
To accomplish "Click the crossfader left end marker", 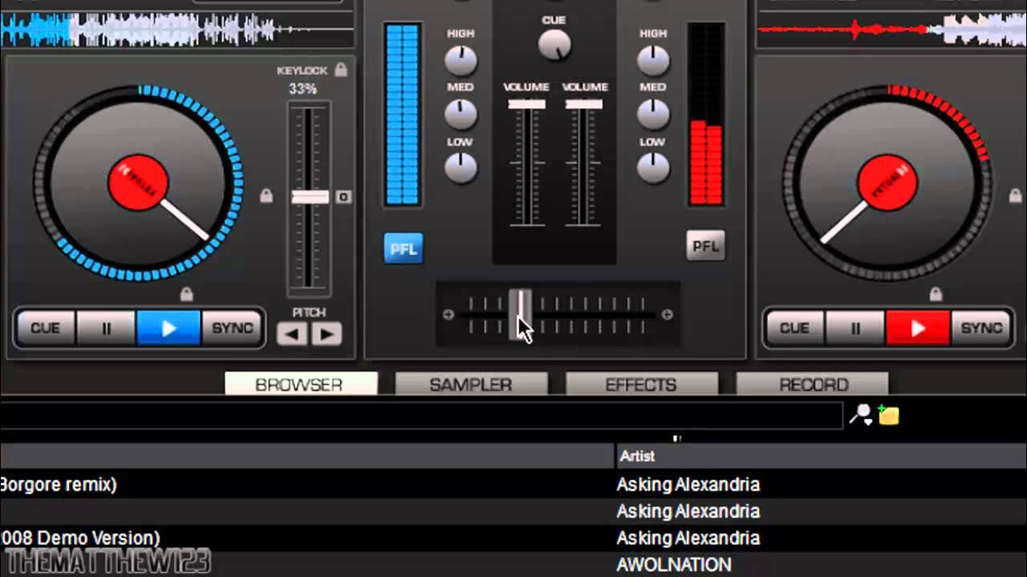I will click(449, 315).
